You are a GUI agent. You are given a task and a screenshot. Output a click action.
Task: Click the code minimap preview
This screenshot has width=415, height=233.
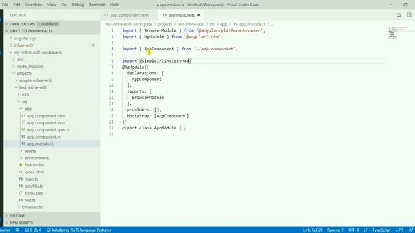tap(397, 33)
